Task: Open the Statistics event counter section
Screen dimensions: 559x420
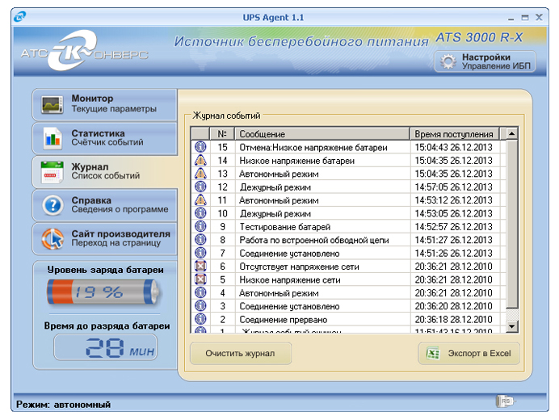Action: tap(104, 138)
